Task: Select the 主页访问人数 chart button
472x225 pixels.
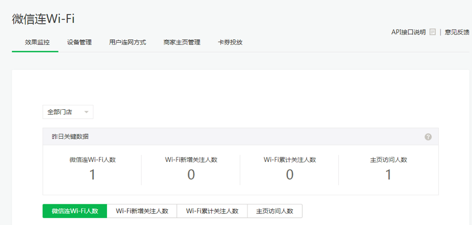Action: coord(275,211)
